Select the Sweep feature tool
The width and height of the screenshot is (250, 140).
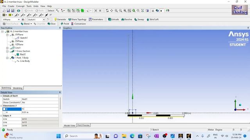pyautogui.click(x=139, y=19)
